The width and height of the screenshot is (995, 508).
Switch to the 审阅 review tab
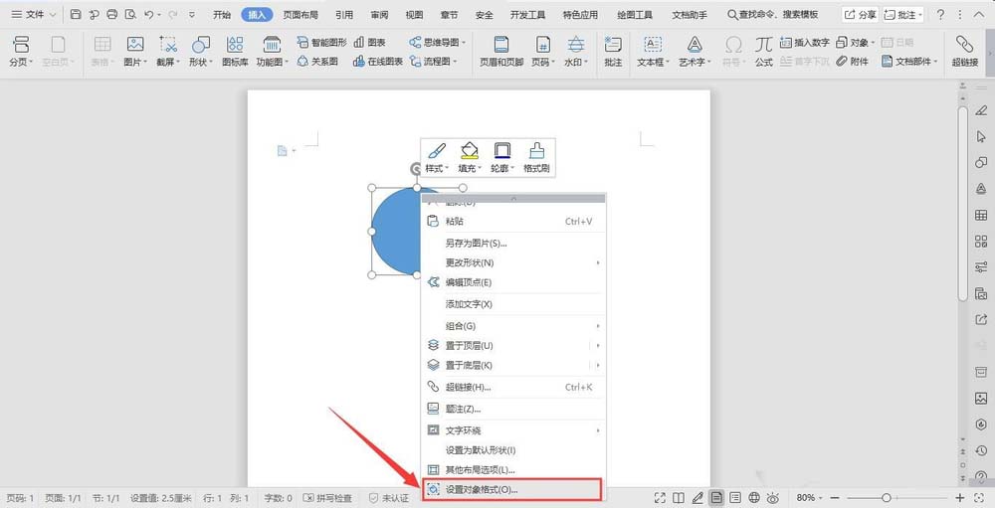click(x=379, y=14)
